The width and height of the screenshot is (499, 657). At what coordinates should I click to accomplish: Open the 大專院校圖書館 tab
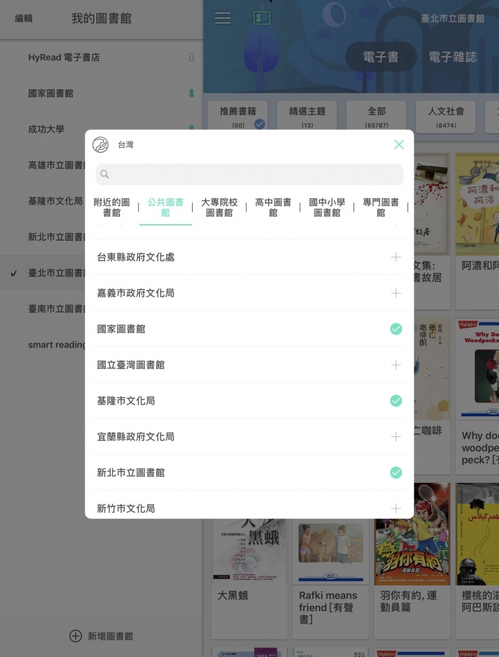[x=220, y=207]
